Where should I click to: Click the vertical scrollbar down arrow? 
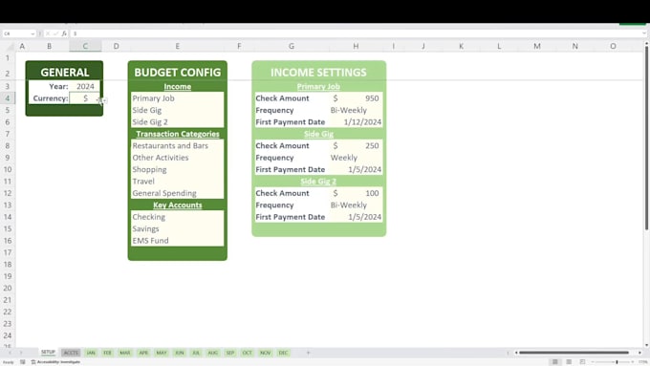tap(646, 345)
